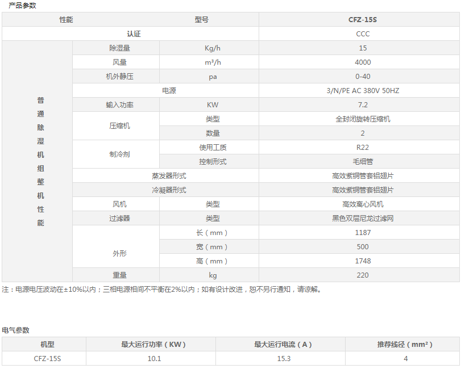The height and width of the screenshot is (373, 461).
Task: Select the input power value 7.2
Action: pos(362,105)
